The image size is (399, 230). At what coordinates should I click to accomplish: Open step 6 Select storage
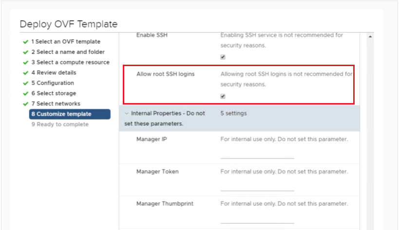pos(54,93)
